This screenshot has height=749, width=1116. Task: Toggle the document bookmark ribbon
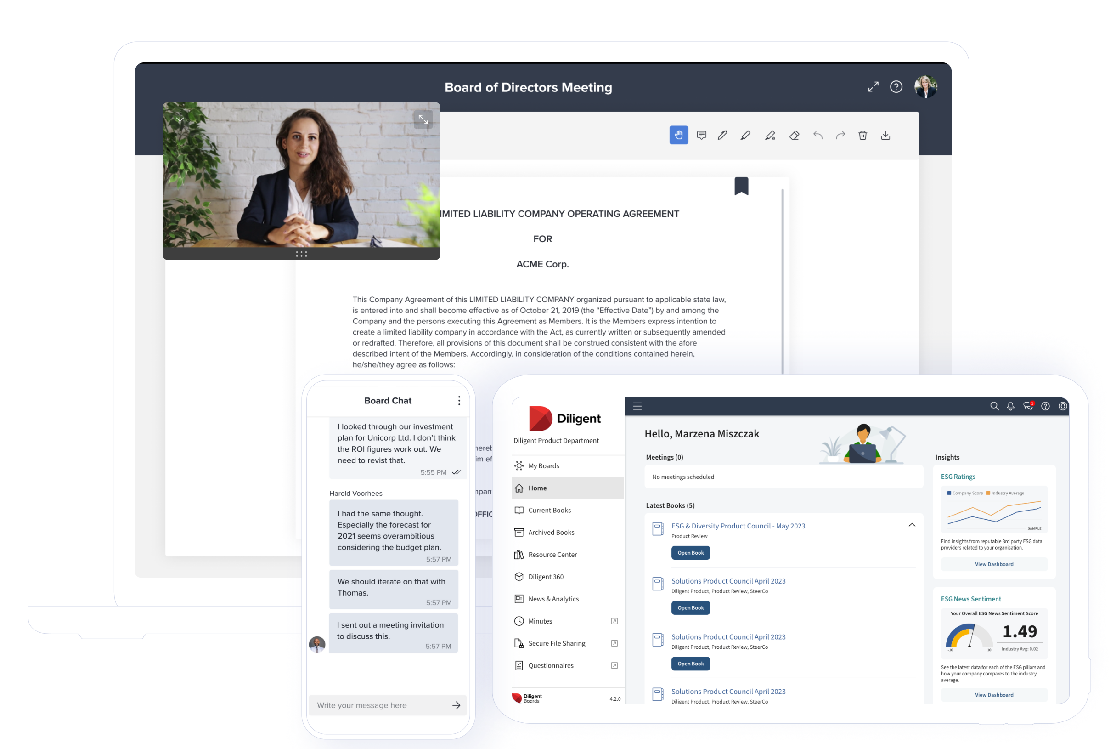tap(741, 186)
